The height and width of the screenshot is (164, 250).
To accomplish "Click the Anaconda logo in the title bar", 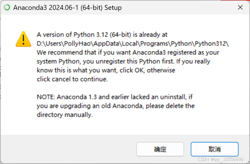I will pyautogui.click(x=7, y=7).
